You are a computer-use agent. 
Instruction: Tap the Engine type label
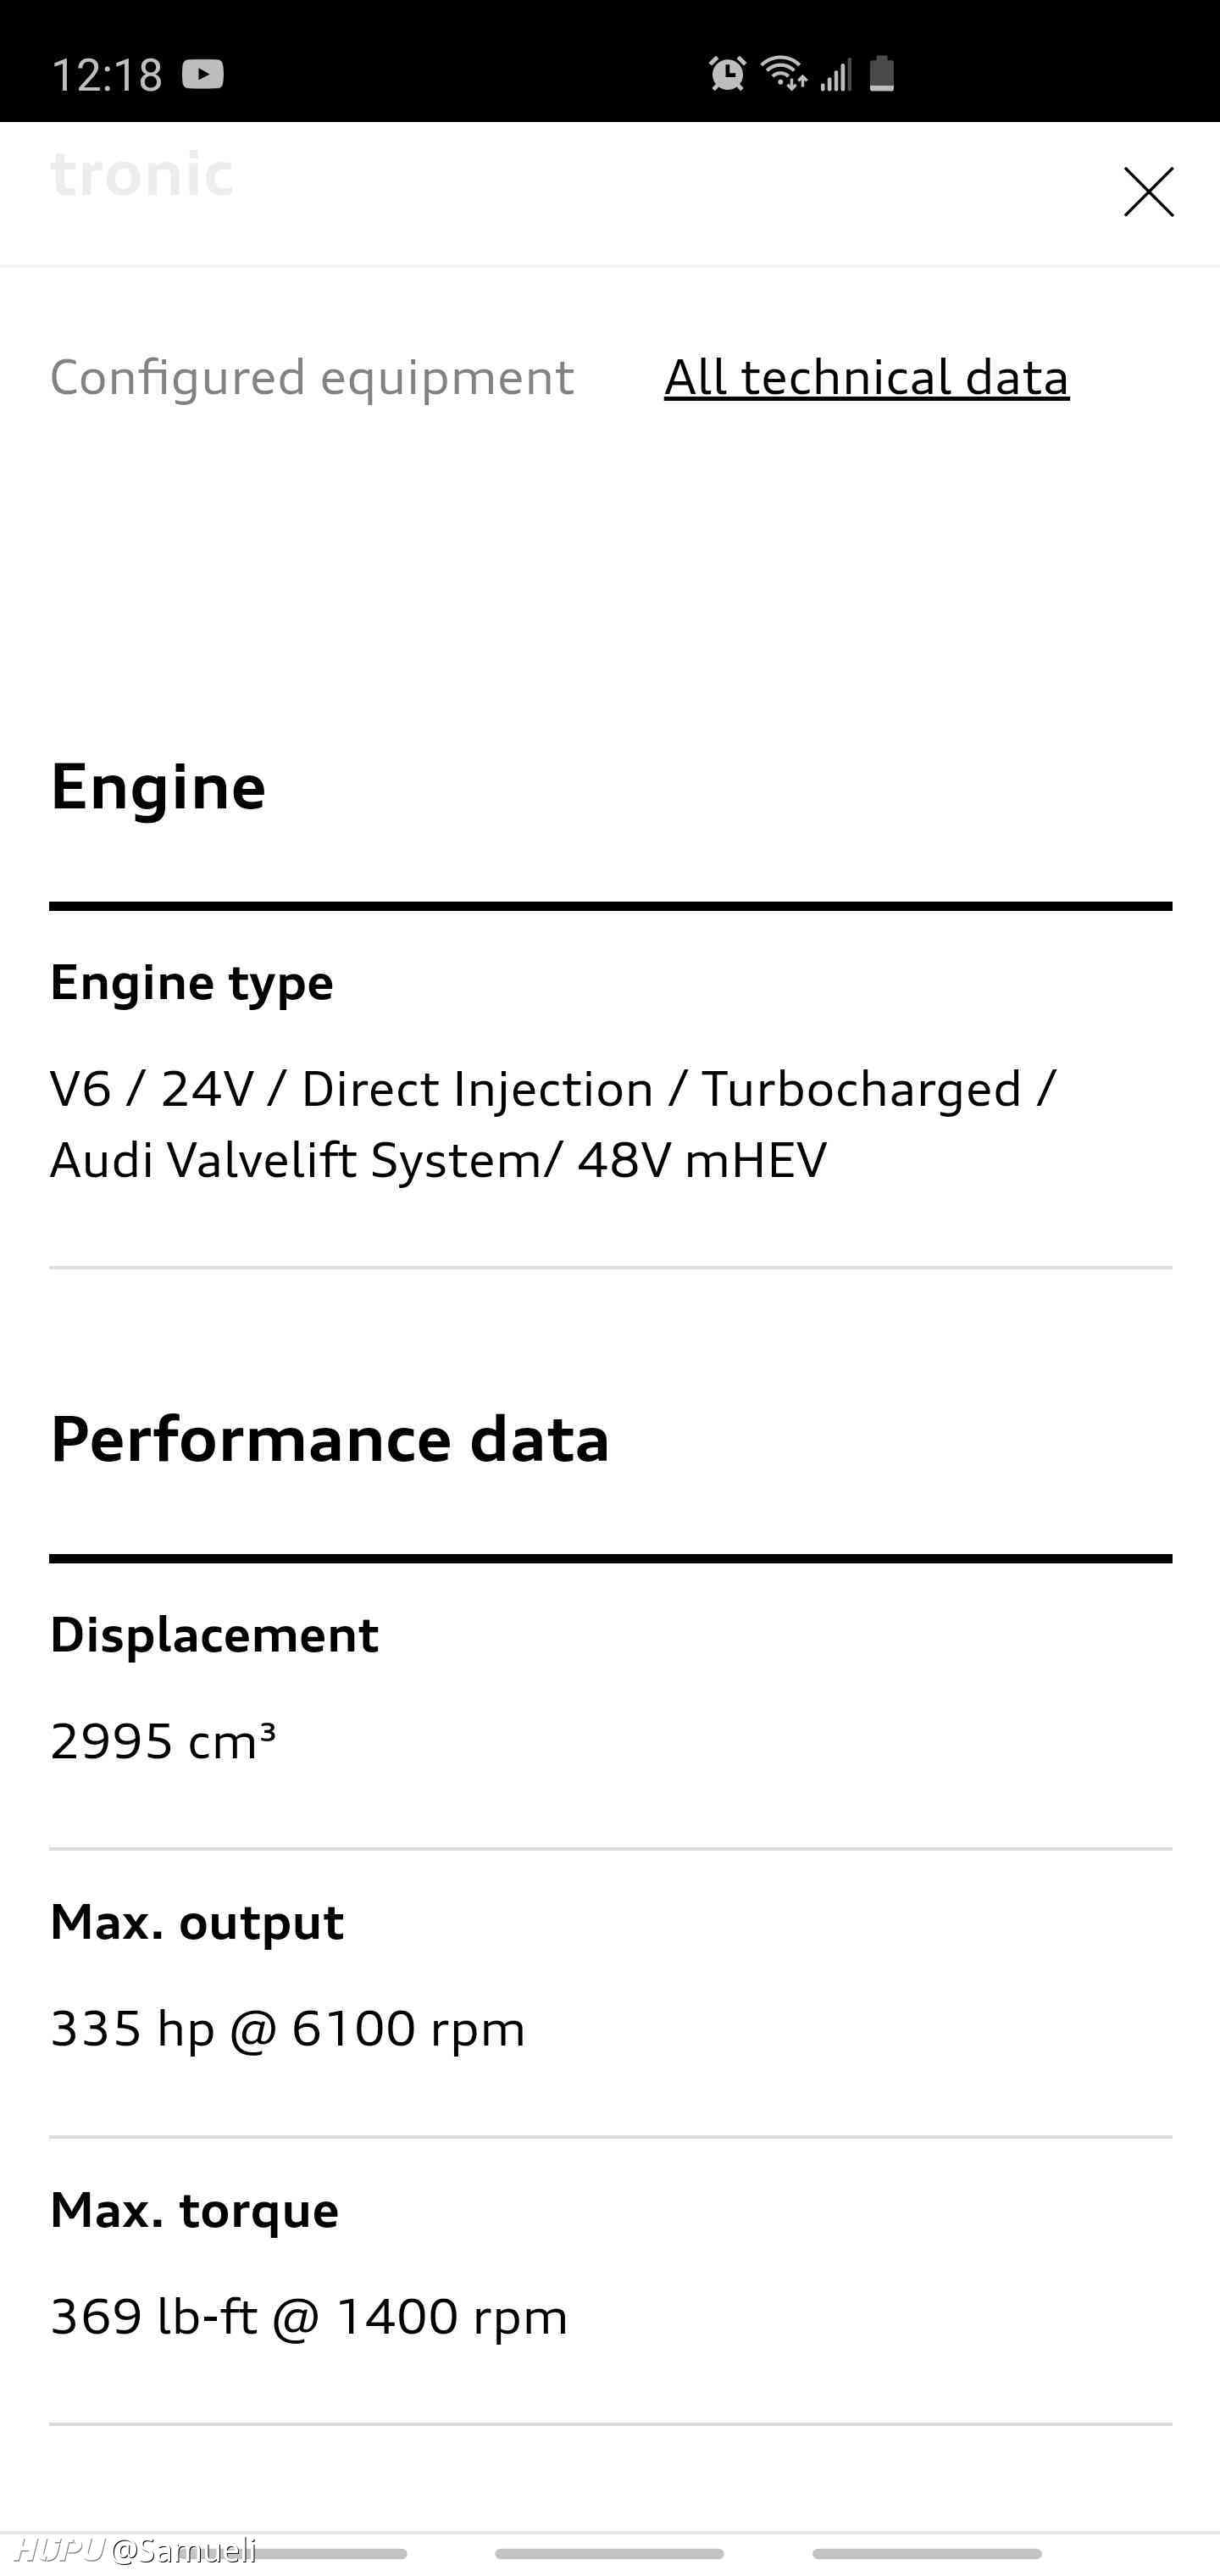(192, 982)
